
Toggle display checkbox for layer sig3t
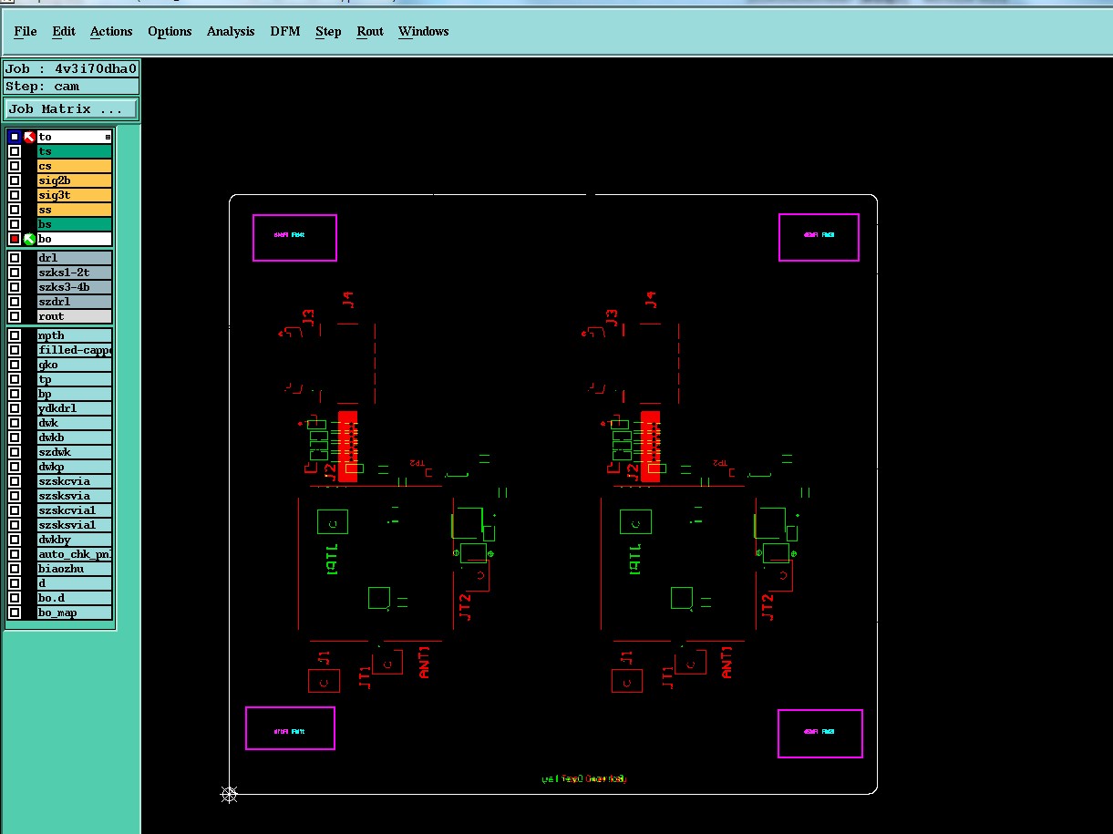click(15, 195)
